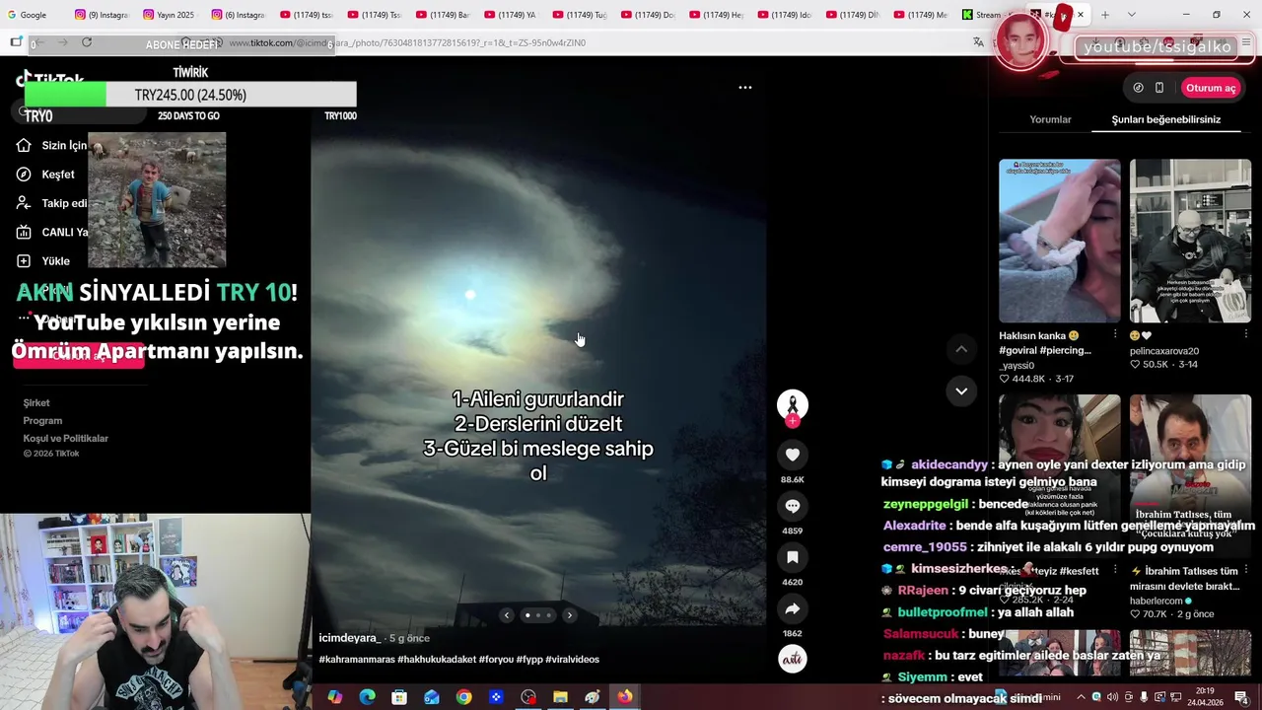
Task: Open the three-dot more options menu
Action: click(x=745, y=87)
